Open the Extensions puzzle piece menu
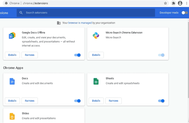The image size is (189, 123). 174,3
